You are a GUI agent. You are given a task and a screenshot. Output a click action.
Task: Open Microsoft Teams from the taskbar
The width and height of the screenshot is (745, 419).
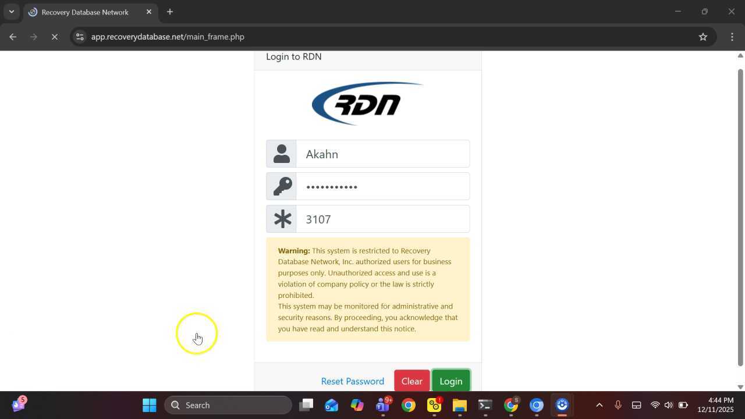(x=383, y=405)
